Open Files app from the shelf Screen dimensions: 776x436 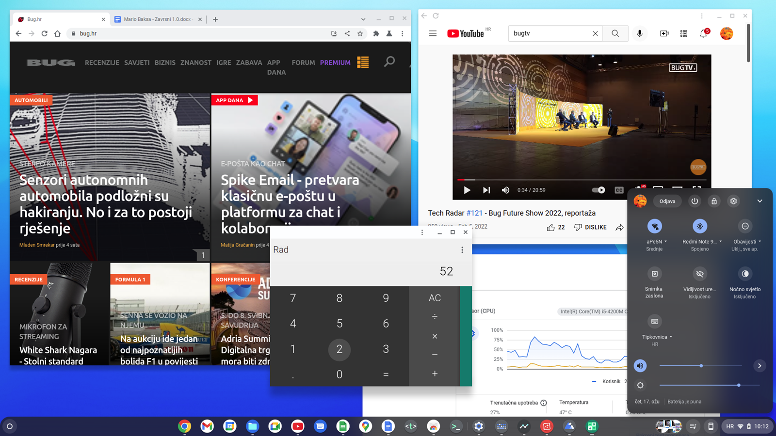pyautogui.click(x=252, y=426)
